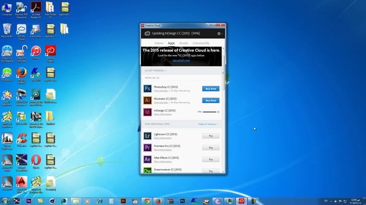This screenshot has height=205, width=366.
Task: Click Try for After Effects CC (2015)
Action: (x=210, y=159)
